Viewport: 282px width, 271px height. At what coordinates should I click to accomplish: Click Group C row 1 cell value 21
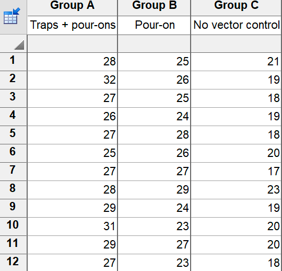point(236,61)
